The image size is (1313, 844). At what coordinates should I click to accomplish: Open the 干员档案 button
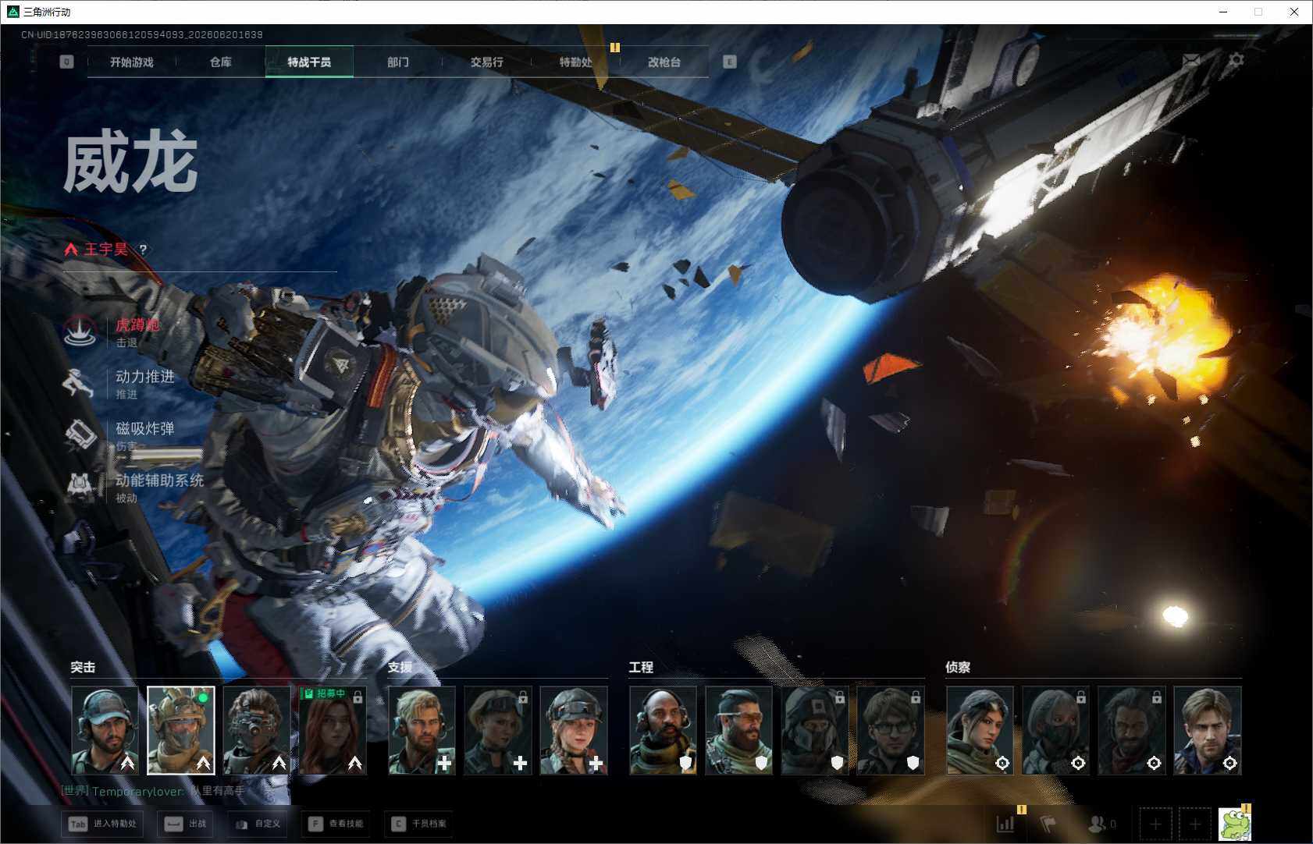click(x=419, y=824)
